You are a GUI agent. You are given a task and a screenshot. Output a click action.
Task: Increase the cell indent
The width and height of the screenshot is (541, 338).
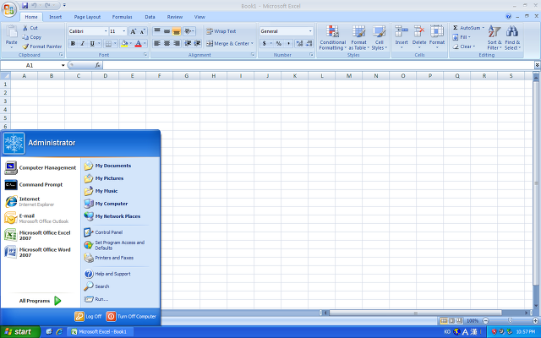197,43
